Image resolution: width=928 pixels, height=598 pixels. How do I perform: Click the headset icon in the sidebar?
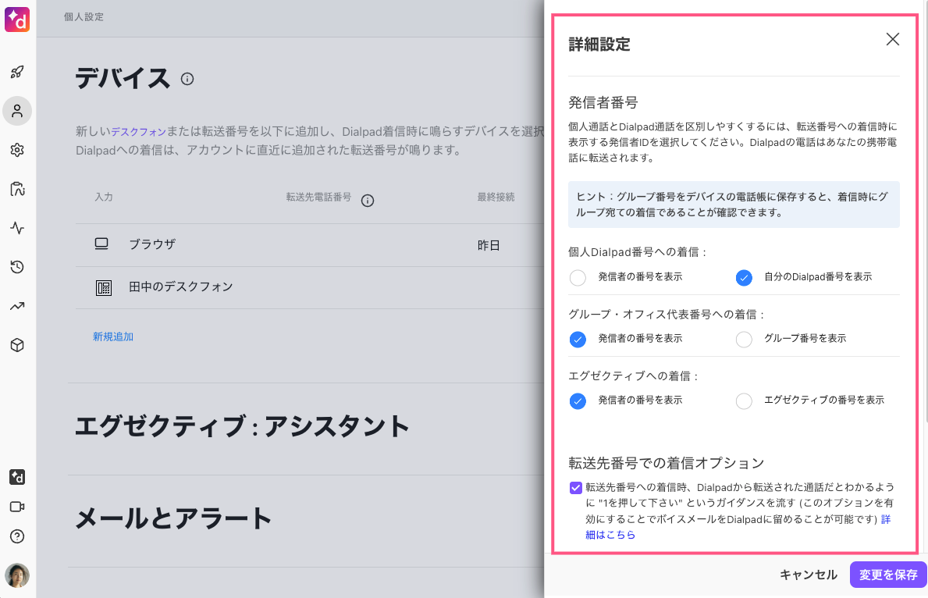[x=17, y=189]
